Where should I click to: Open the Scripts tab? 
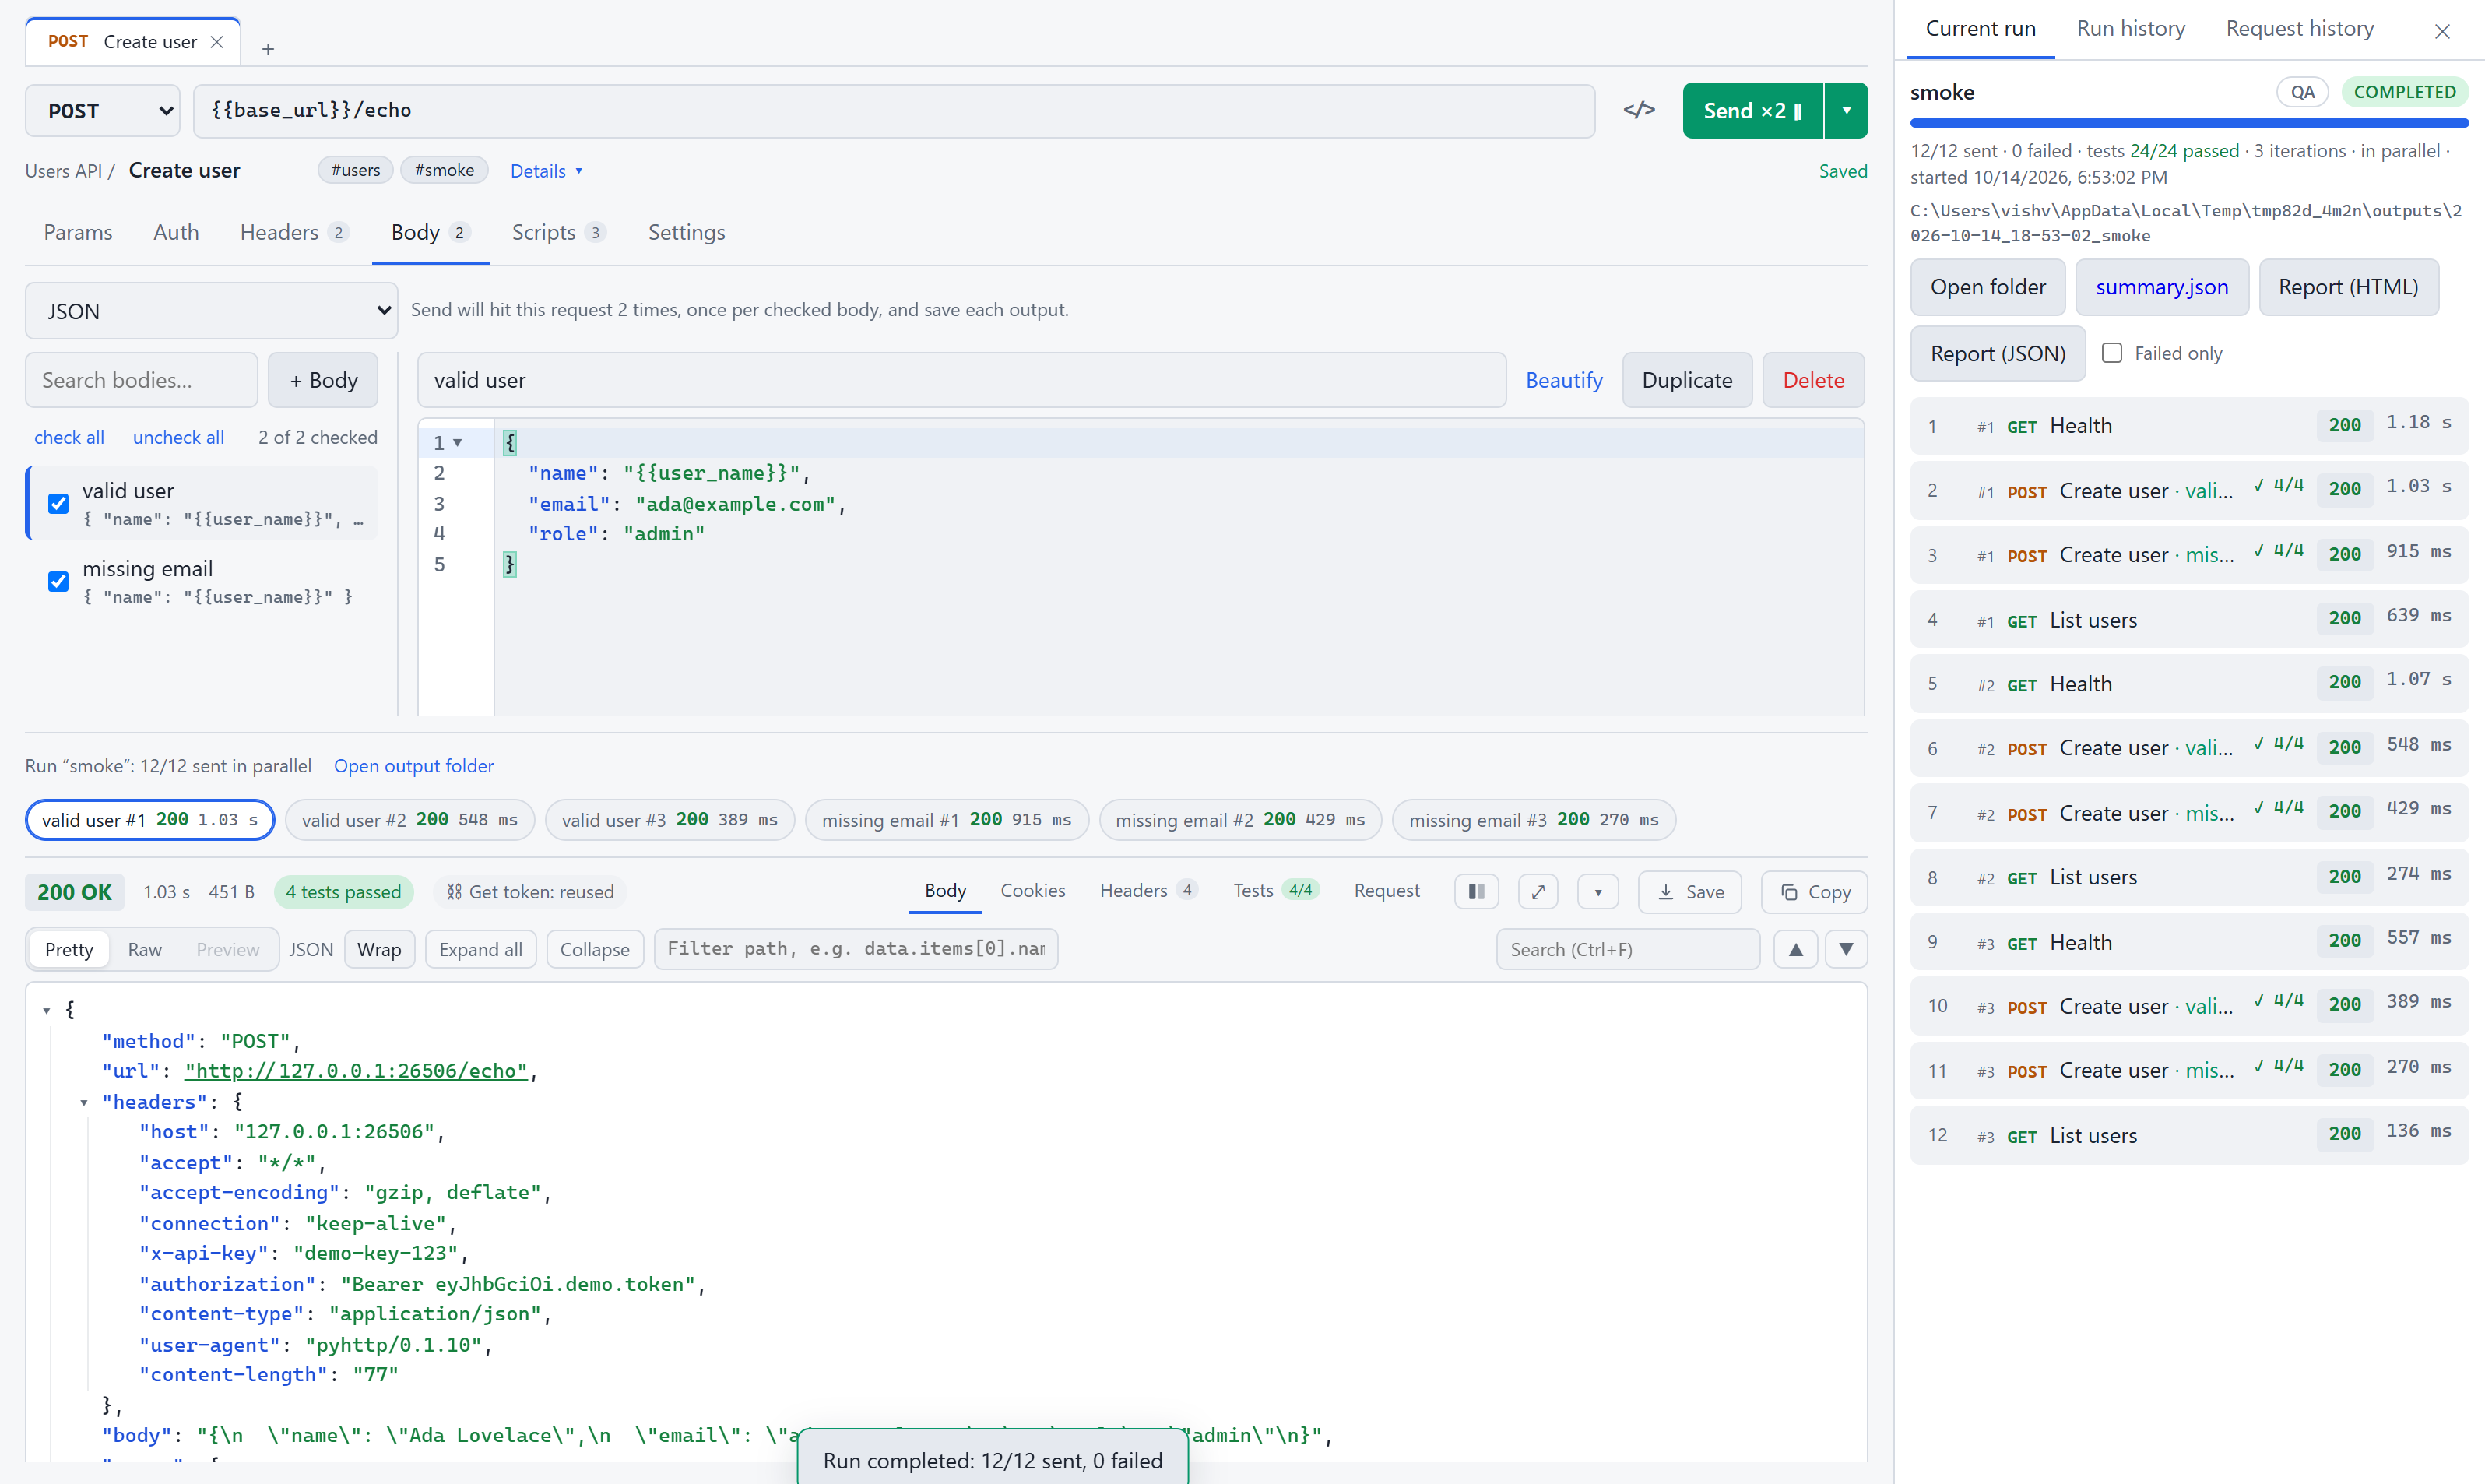557,233
